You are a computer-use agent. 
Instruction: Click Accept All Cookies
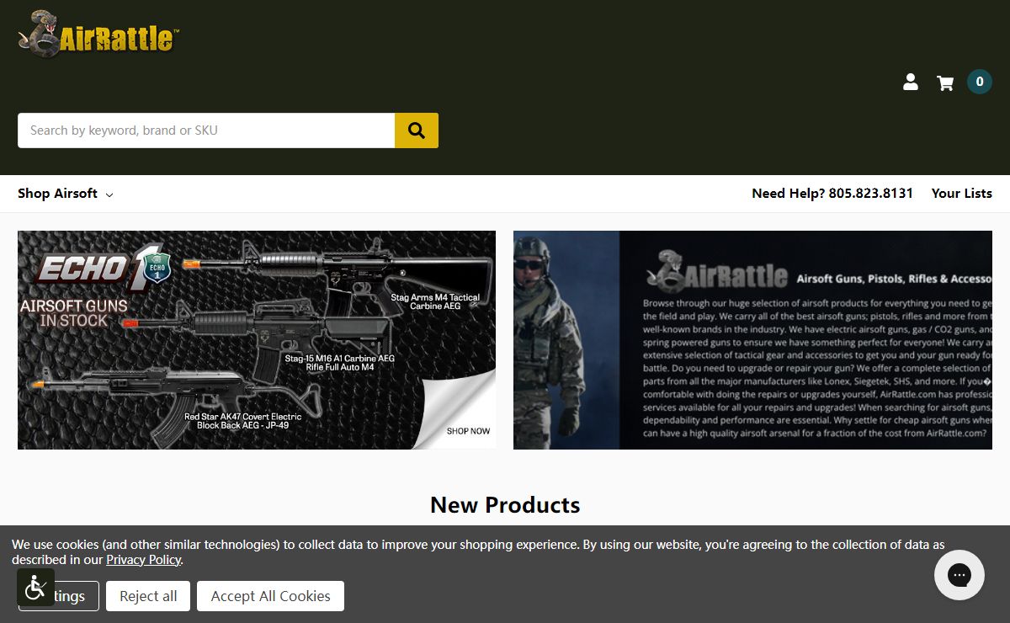coord(270,596)
